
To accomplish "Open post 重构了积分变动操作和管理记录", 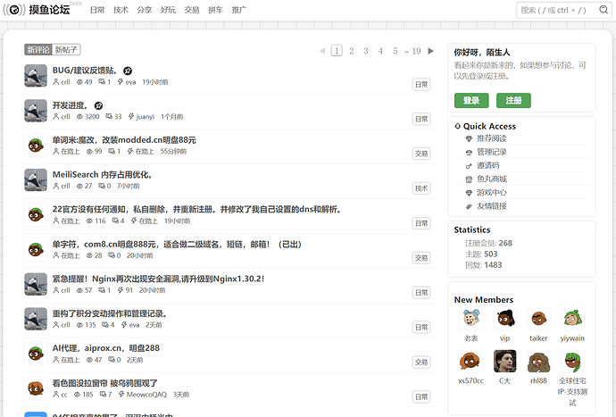I will click(110, 313).
